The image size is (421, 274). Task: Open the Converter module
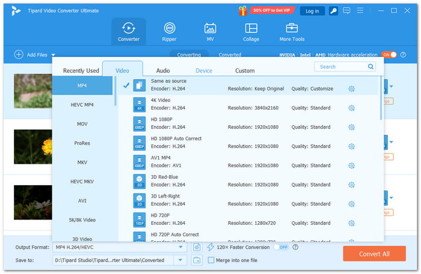click(x=129, y=32)
